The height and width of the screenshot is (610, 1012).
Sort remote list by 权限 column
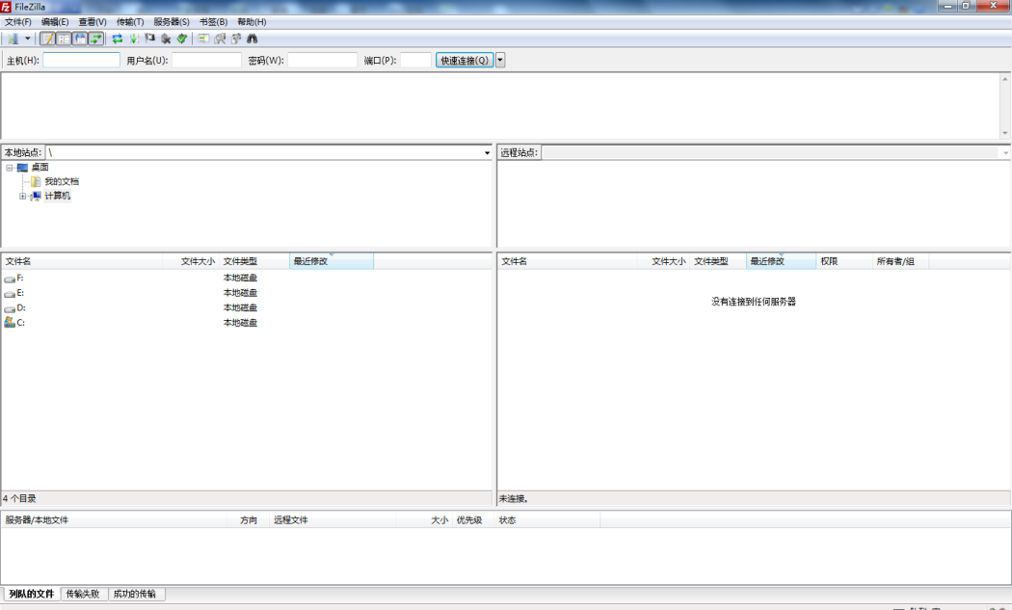coord(844,261)
